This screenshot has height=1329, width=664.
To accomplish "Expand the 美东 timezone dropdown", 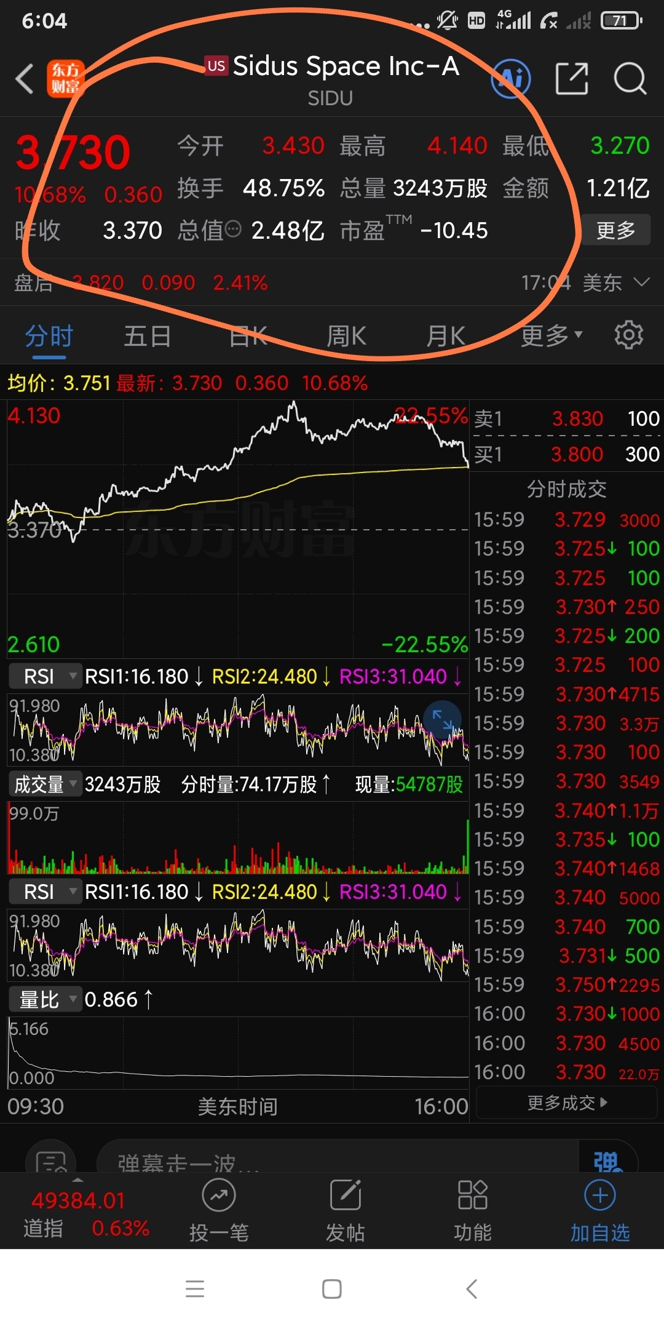I will (615, 283).
